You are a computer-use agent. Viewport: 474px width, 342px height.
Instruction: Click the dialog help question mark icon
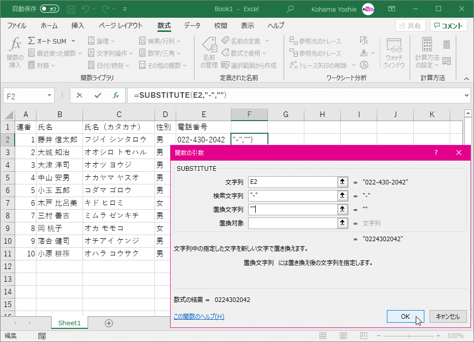pos(436,153)
